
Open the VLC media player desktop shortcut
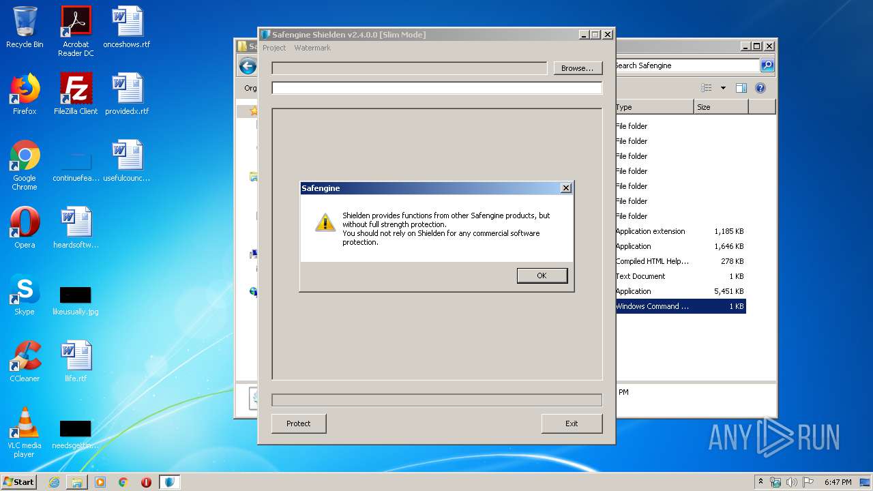pos(25,432)
